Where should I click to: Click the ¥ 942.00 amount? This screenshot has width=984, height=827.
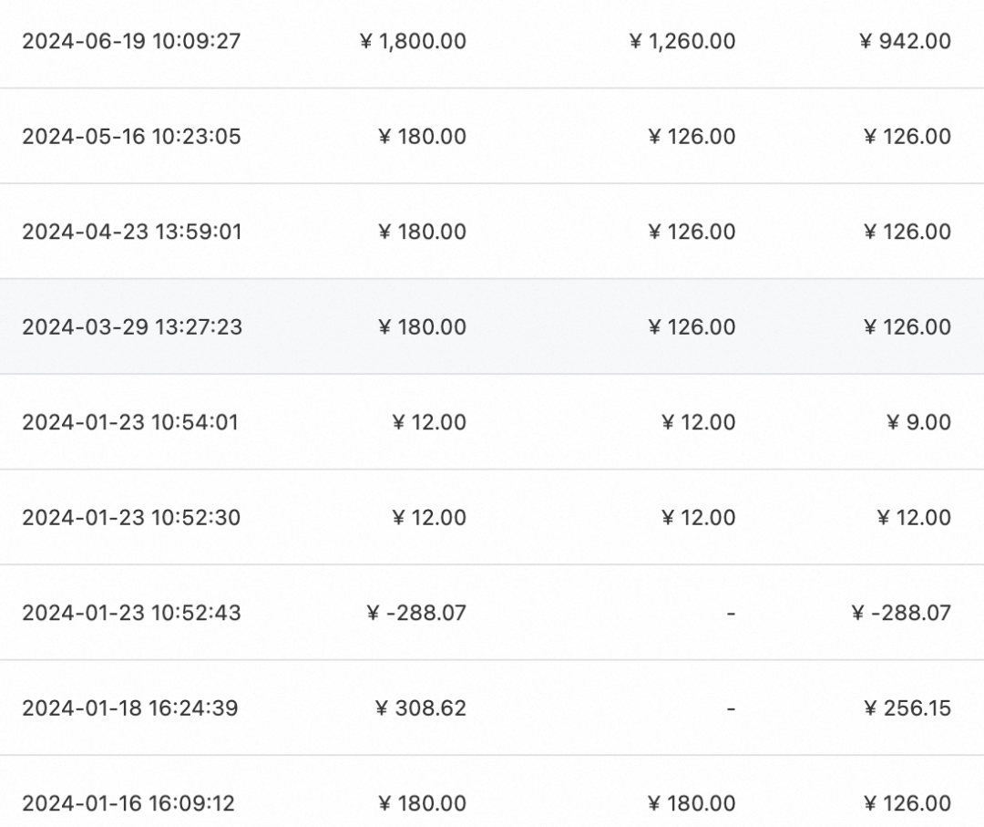click(x=906, y=41)
